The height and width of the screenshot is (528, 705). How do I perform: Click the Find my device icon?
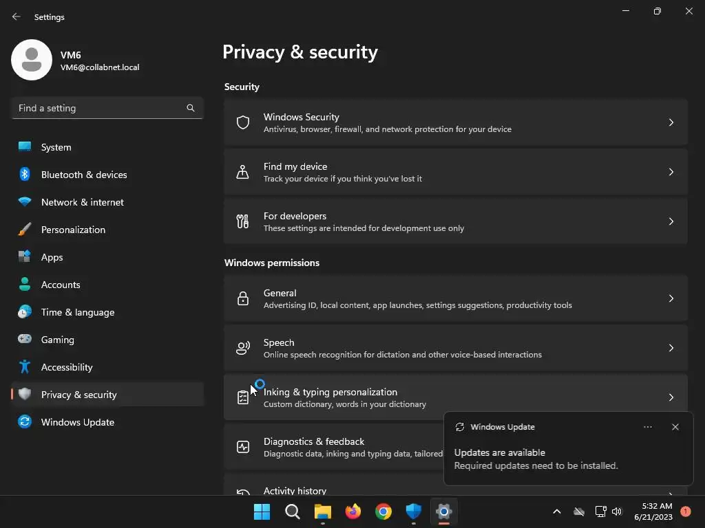243,172
